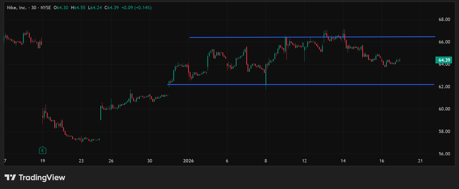Click the 12 date axis label
This screenshot has width=459, height=189.
click(x=304, y=161)
